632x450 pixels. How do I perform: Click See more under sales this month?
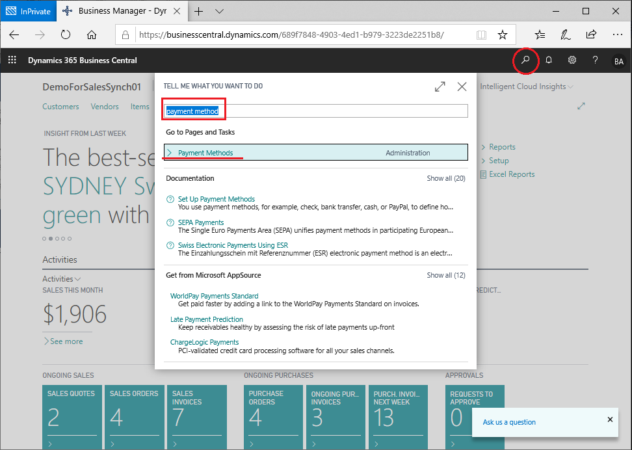[x=64, y=341]
